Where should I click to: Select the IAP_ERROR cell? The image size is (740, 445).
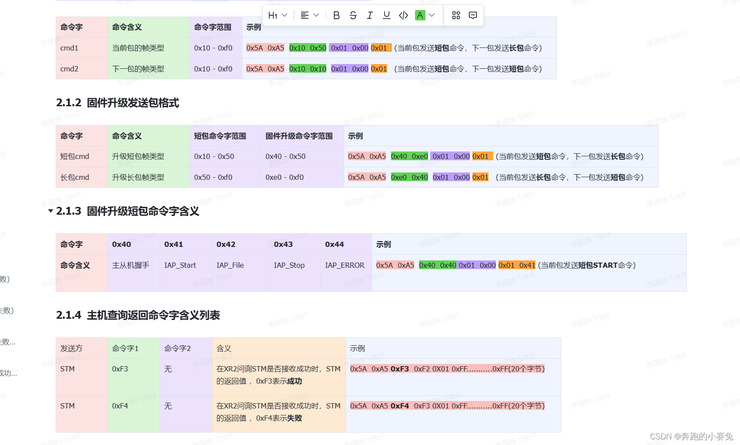[x=346, y=273]
